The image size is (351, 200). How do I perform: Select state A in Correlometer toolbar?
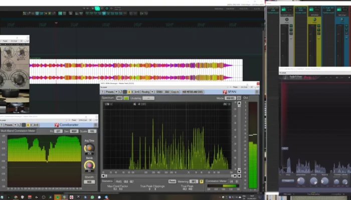[28, 125]
